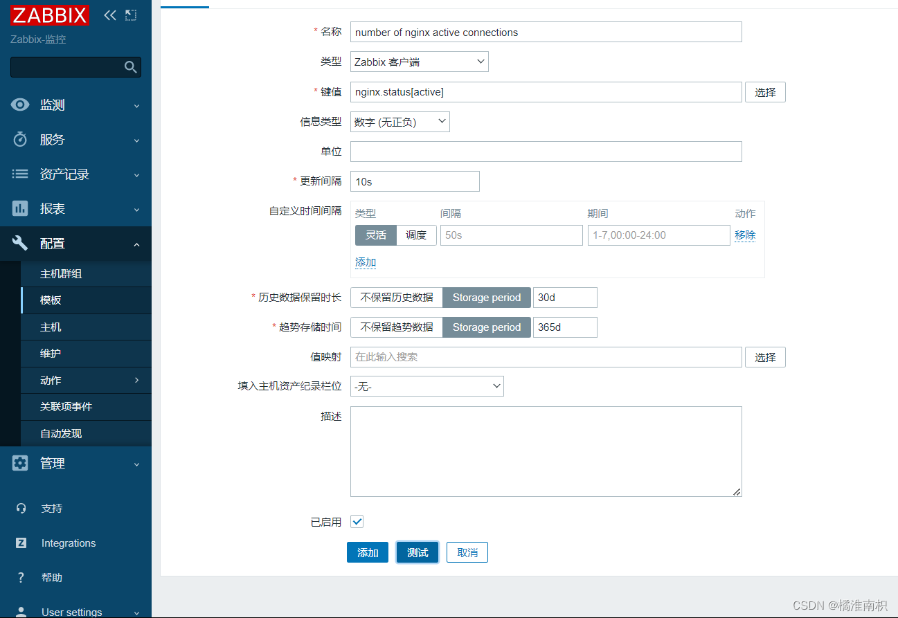This screenshot has height=618, width=898.
Task: Click the gear icon for 管理
Action: [21, 463]
